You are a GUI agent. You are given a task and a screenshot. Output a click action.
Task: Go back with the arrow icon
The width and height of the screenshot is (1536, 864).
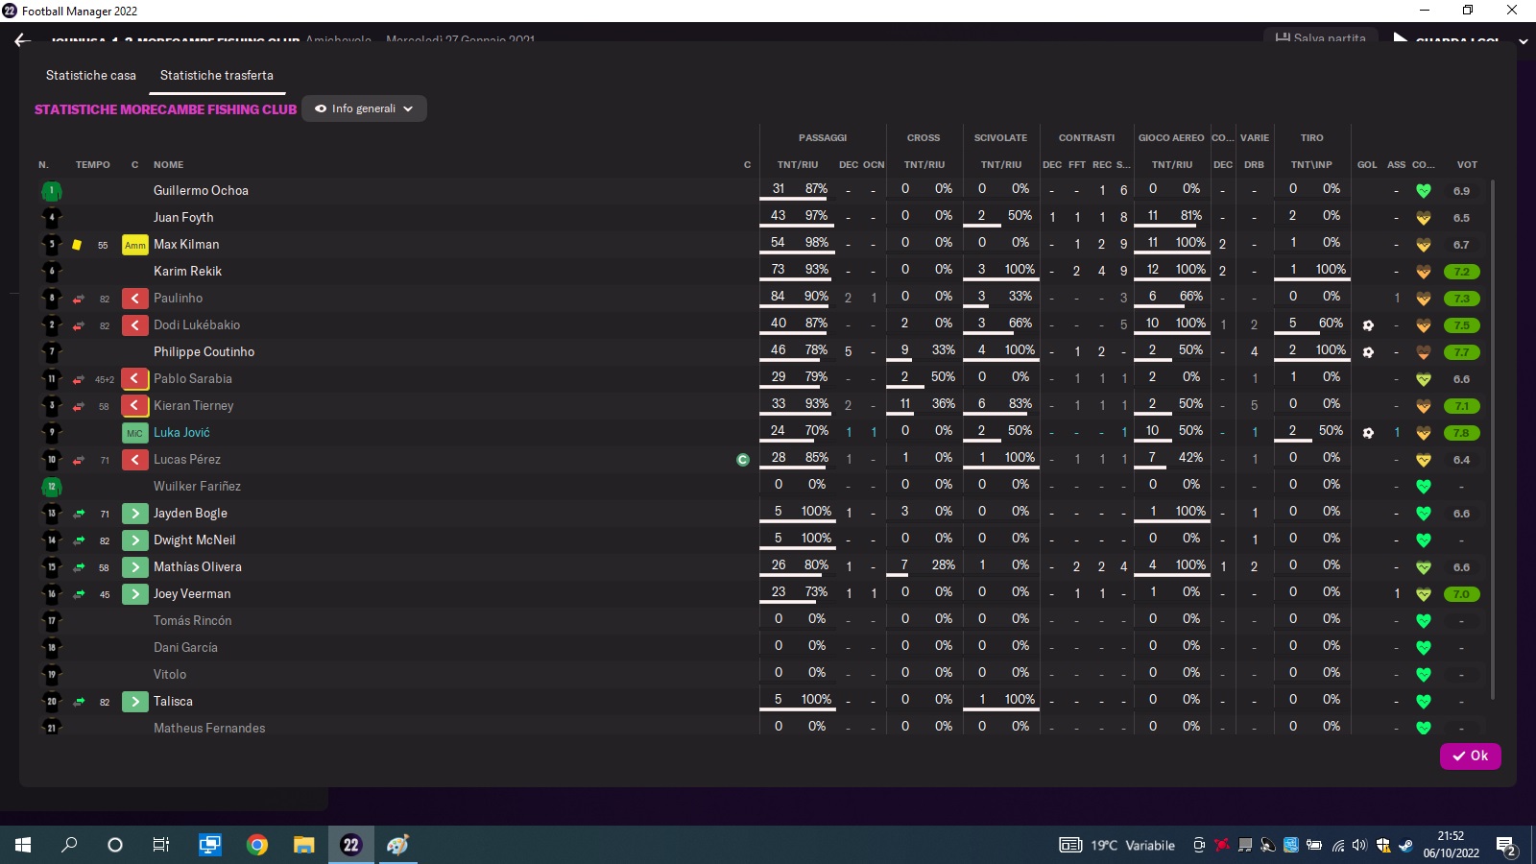coord(23,40)
